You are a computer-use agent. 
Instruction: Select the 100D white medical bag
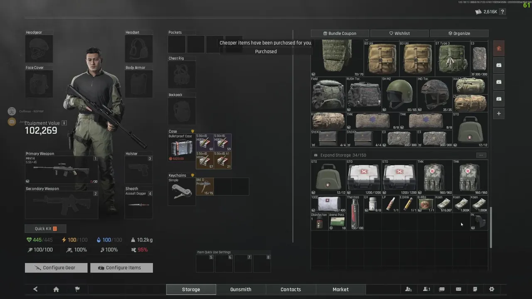[328, 204]
